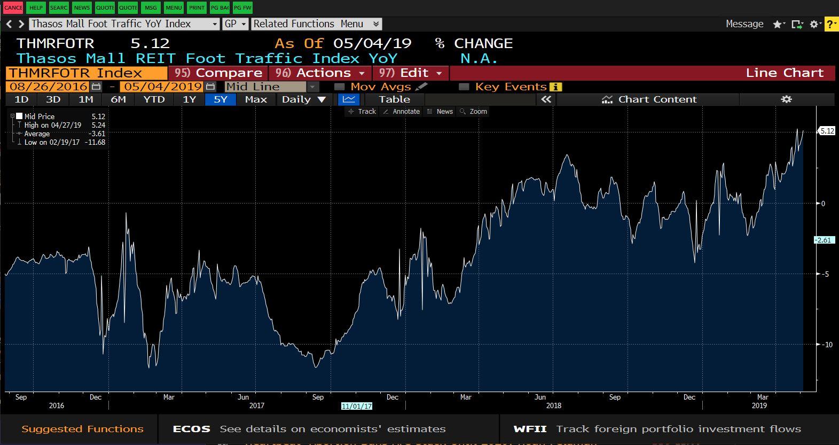Click the Mov Avgs pencil edit icon

point(421,87)
